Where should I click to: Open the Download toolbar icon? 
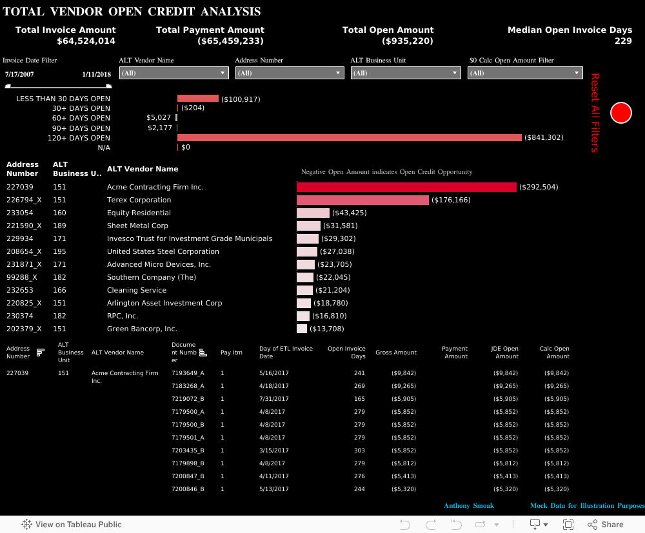click(539, 525)
